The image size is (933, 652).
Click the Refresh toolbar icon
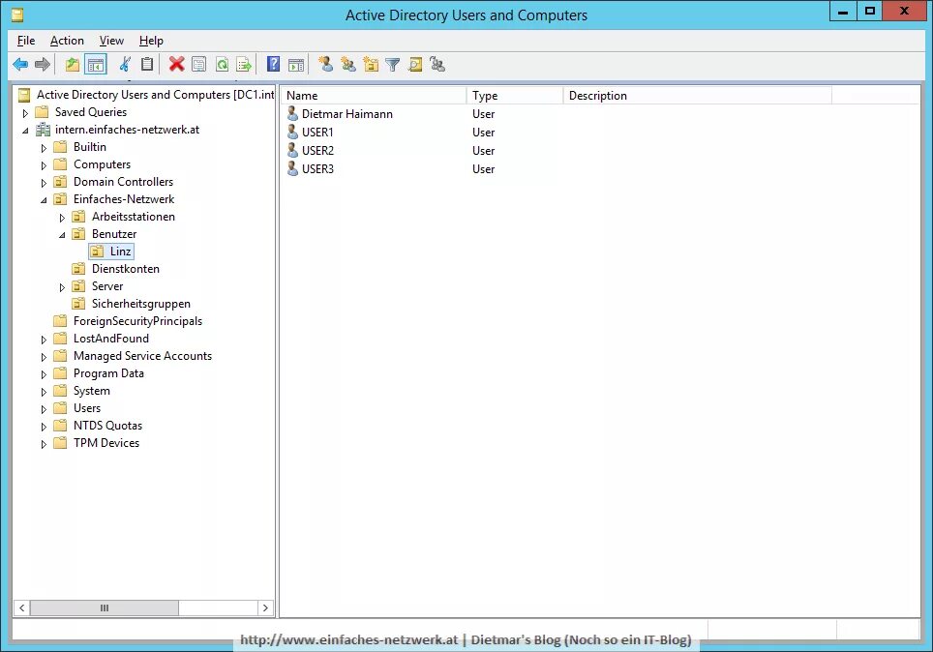pos(222,64)
